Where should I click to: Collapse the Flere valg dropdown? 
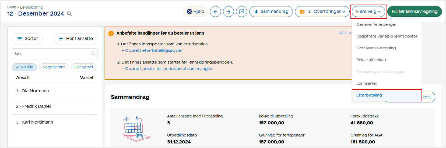point(368,12)
